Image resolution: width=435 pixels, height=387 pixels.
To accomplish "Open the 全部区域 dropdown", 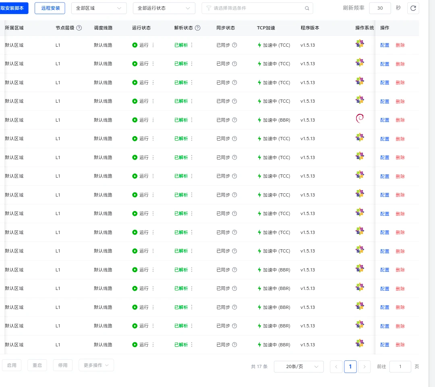I will point(99,8).
